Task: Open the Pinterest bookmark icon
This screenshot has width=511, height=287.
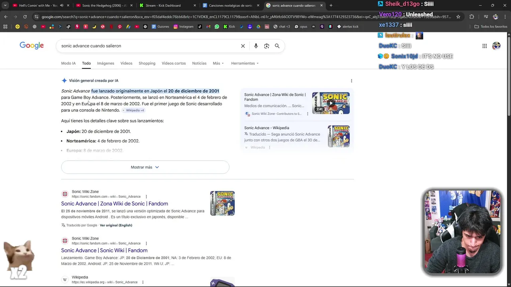Action: click(x=119, y=27)
